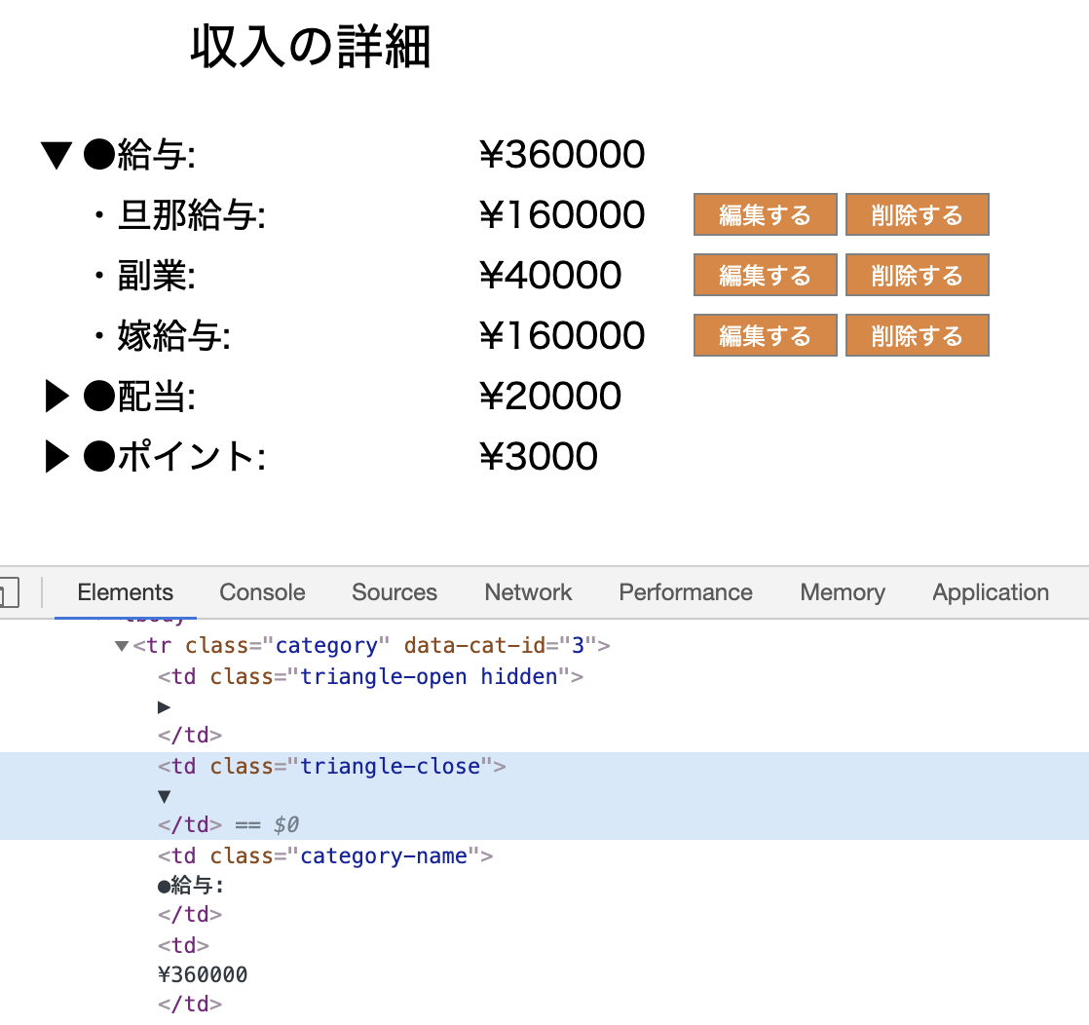
Task: Open the Sources tab
Action: [x=394, y=592]
